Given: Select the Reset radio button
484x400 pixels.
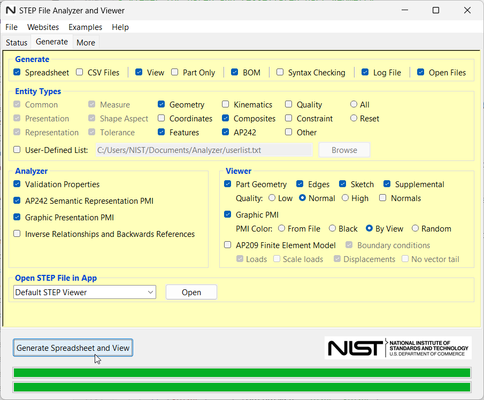Looking at the screenshot, I should [x=354, y=118].
